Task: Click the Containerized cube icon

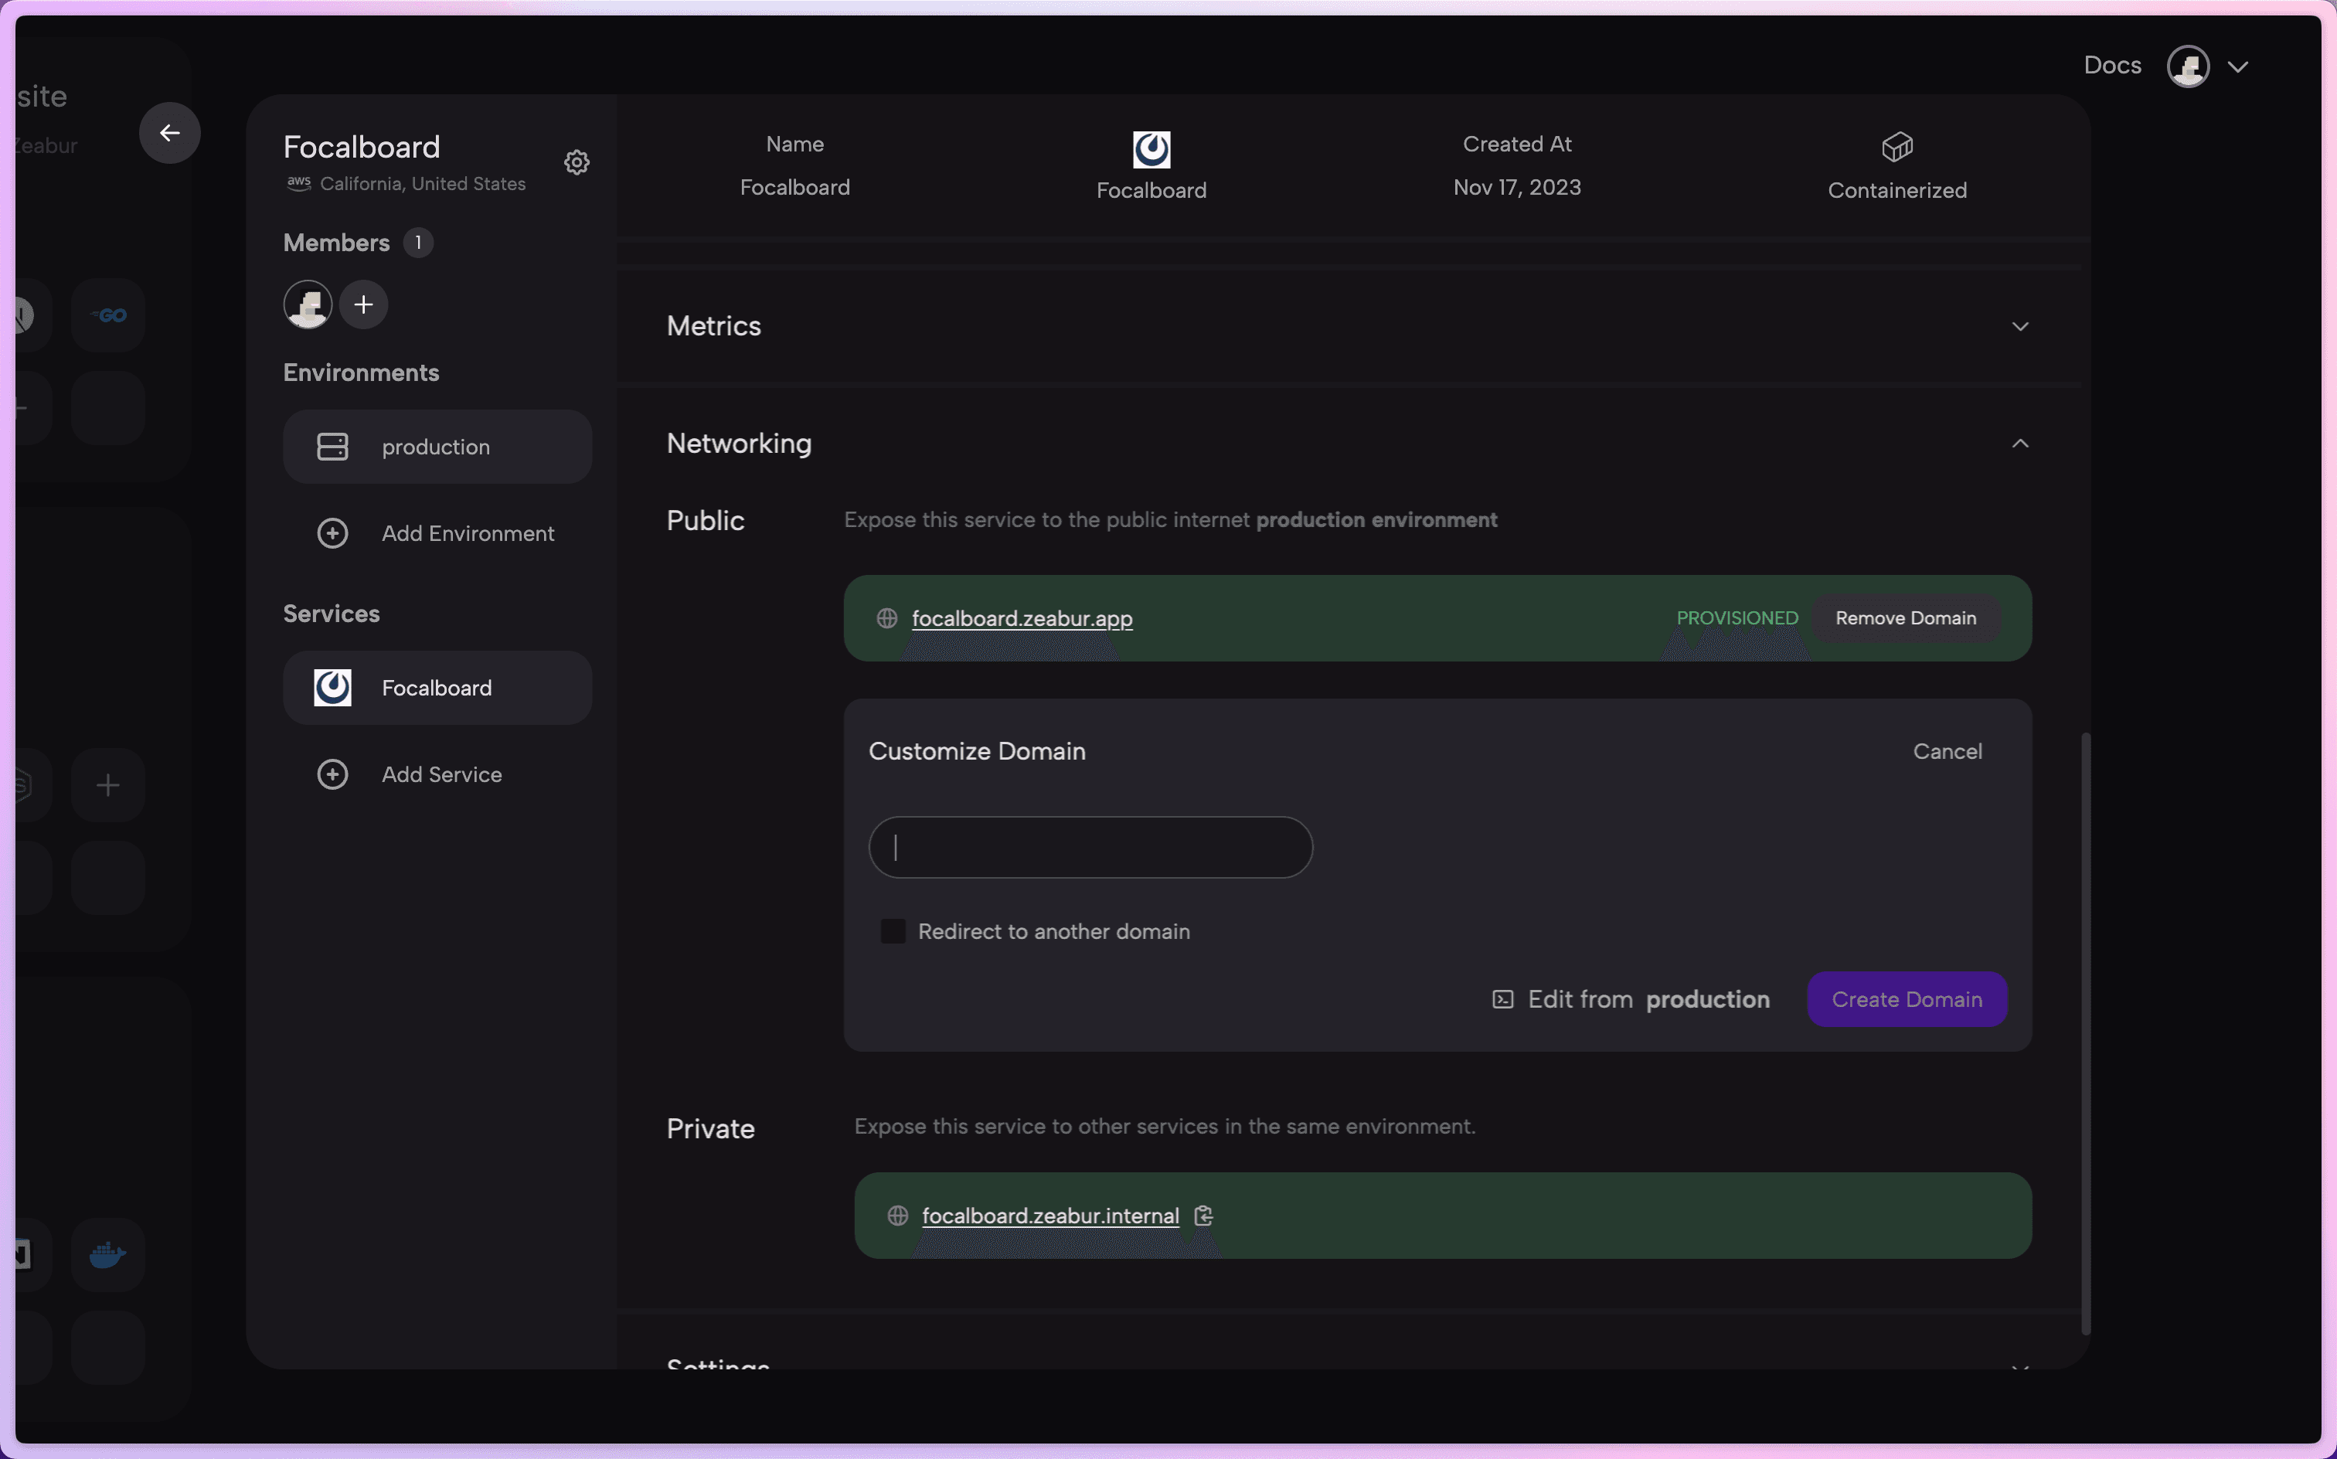Action: [x=1897, y=148]
